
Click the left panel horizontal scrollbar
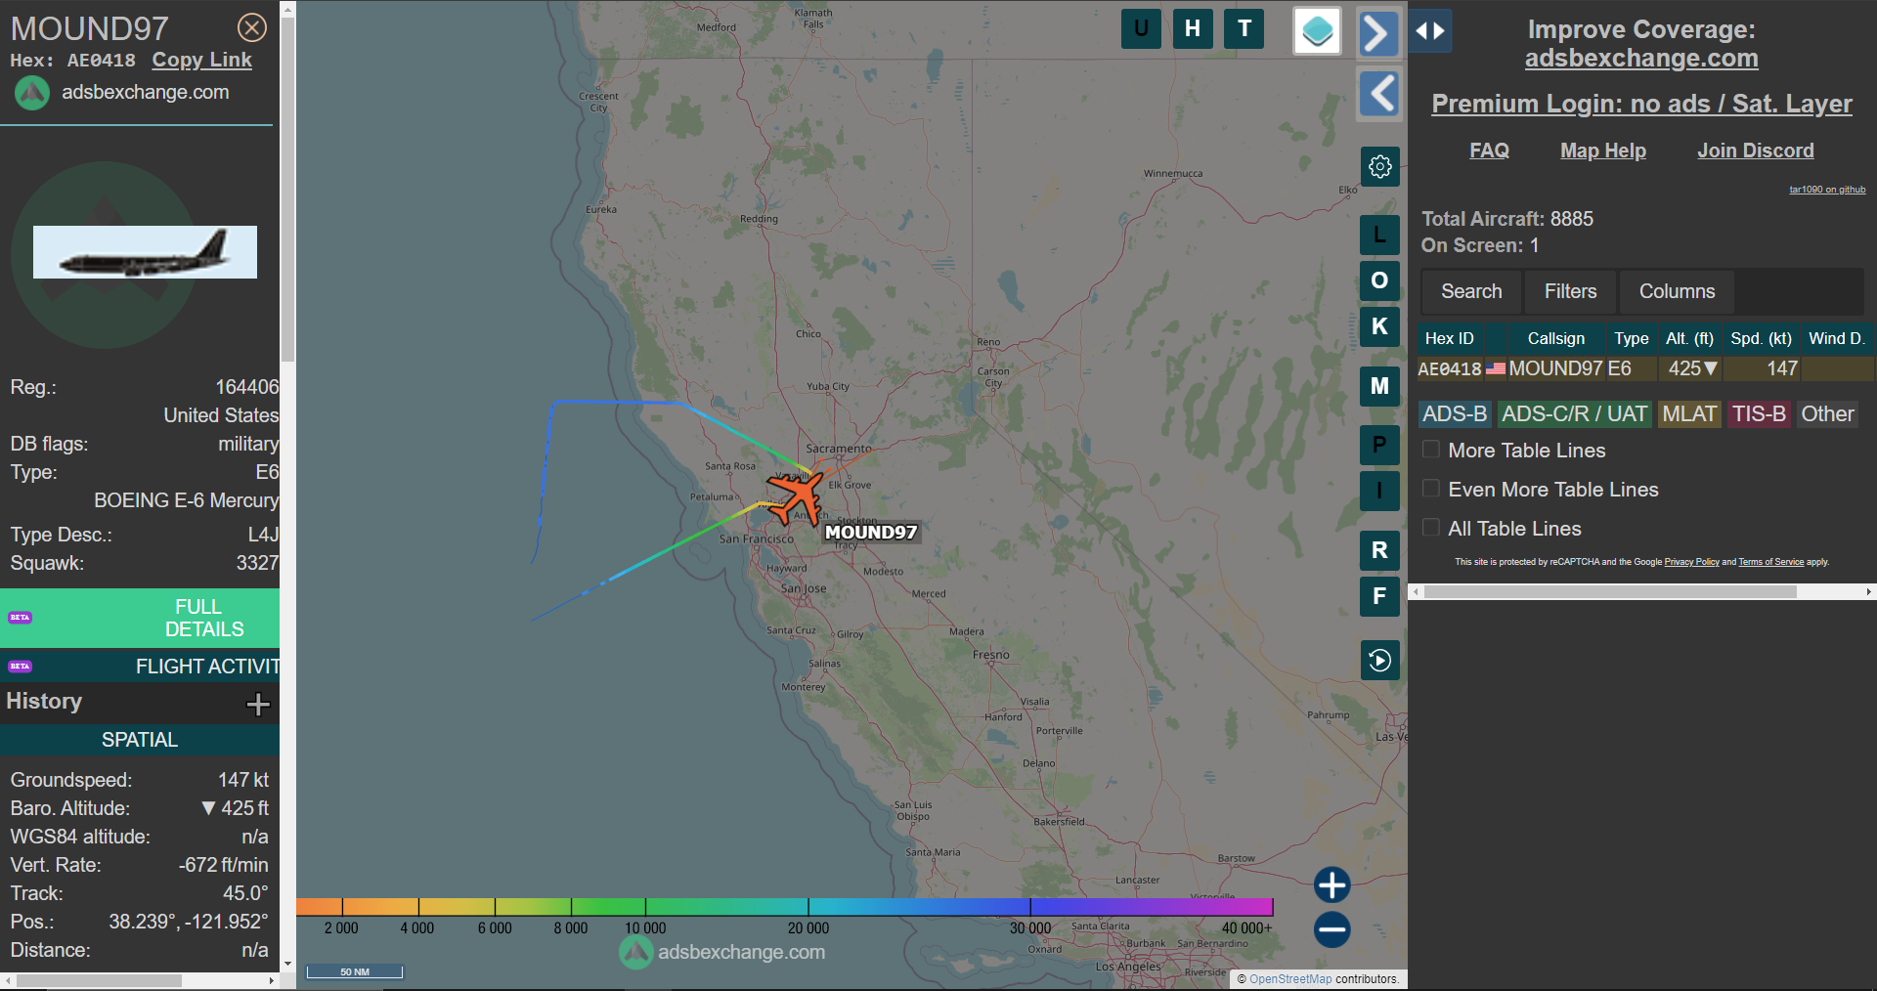pyautogui.click(x=99, y=980)
